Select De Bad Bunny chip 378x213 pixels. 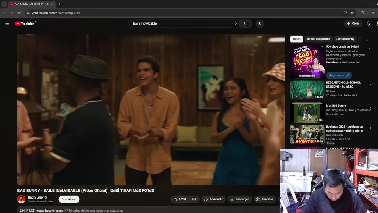(345, 39)
